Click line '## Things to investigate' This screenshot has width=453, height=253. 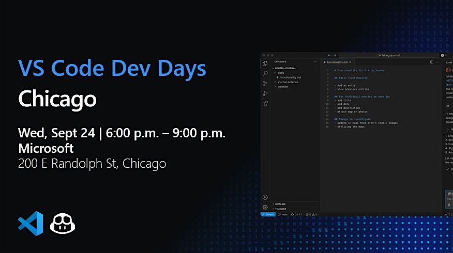(x=353, y=119)
